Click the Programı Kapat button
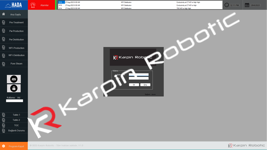267x150 pixels. (14, 146)
